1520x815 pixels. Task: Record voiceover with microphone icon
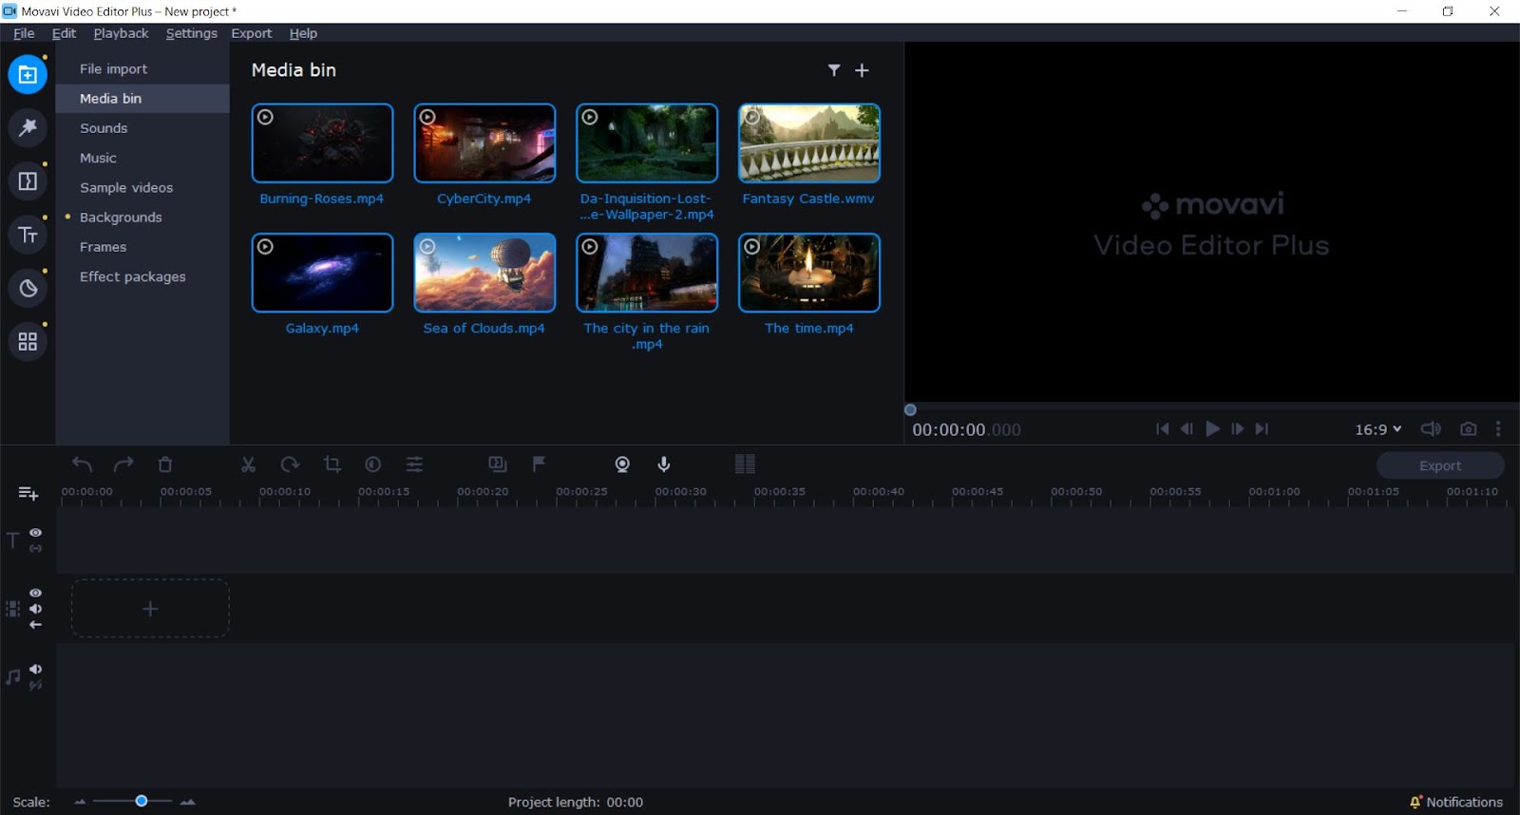pos(664,464)
